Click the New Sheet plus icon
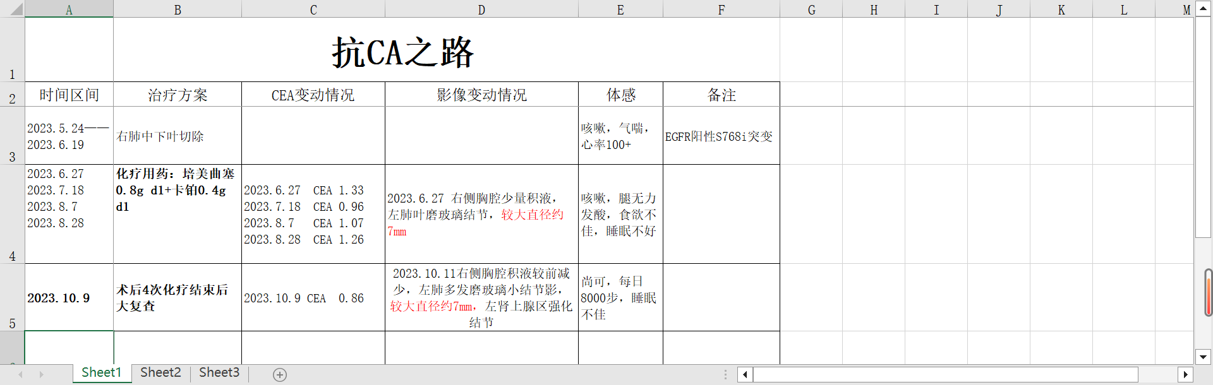The image size is (1213, 385). coord(280,375)
